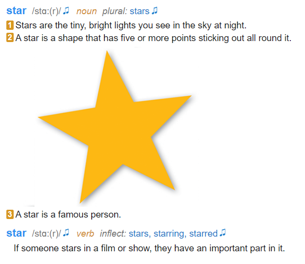Open the noun headword star
The image size is (305, 264).
16,11
